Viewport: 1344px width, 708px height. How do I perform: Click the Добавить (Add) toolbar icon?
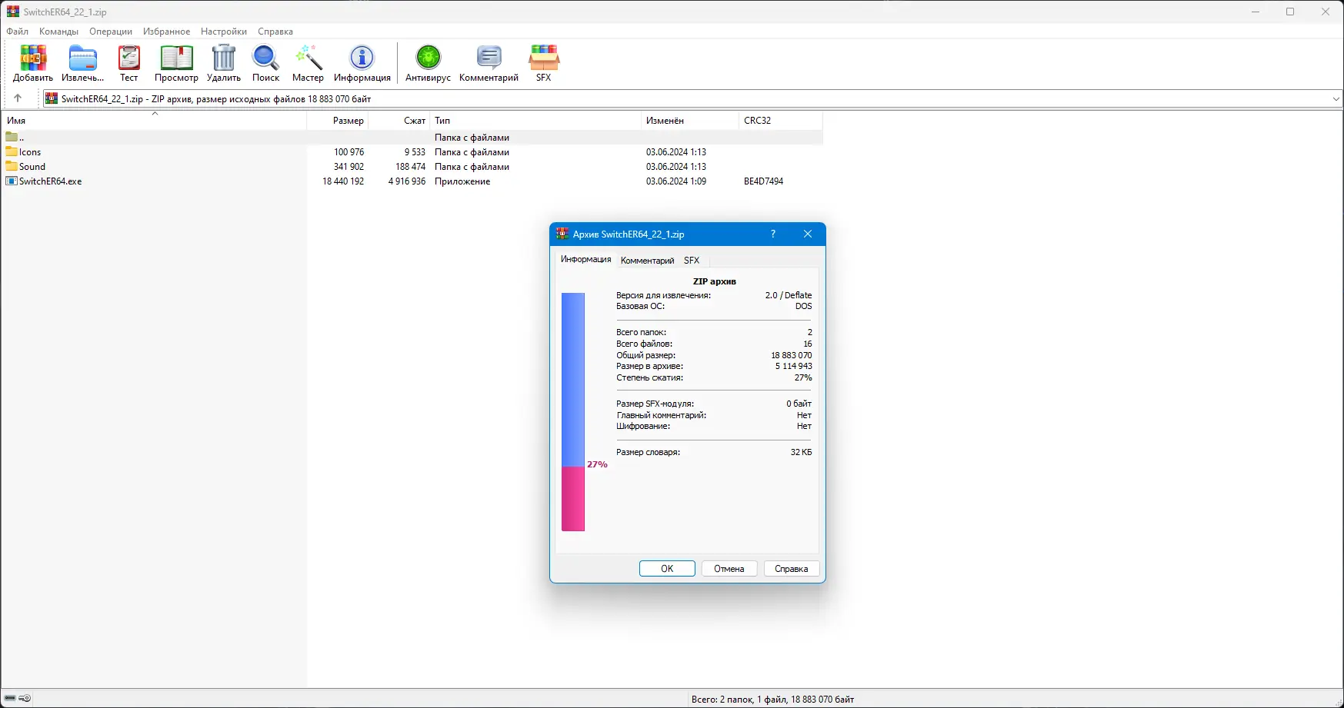[x=33, y=58]
